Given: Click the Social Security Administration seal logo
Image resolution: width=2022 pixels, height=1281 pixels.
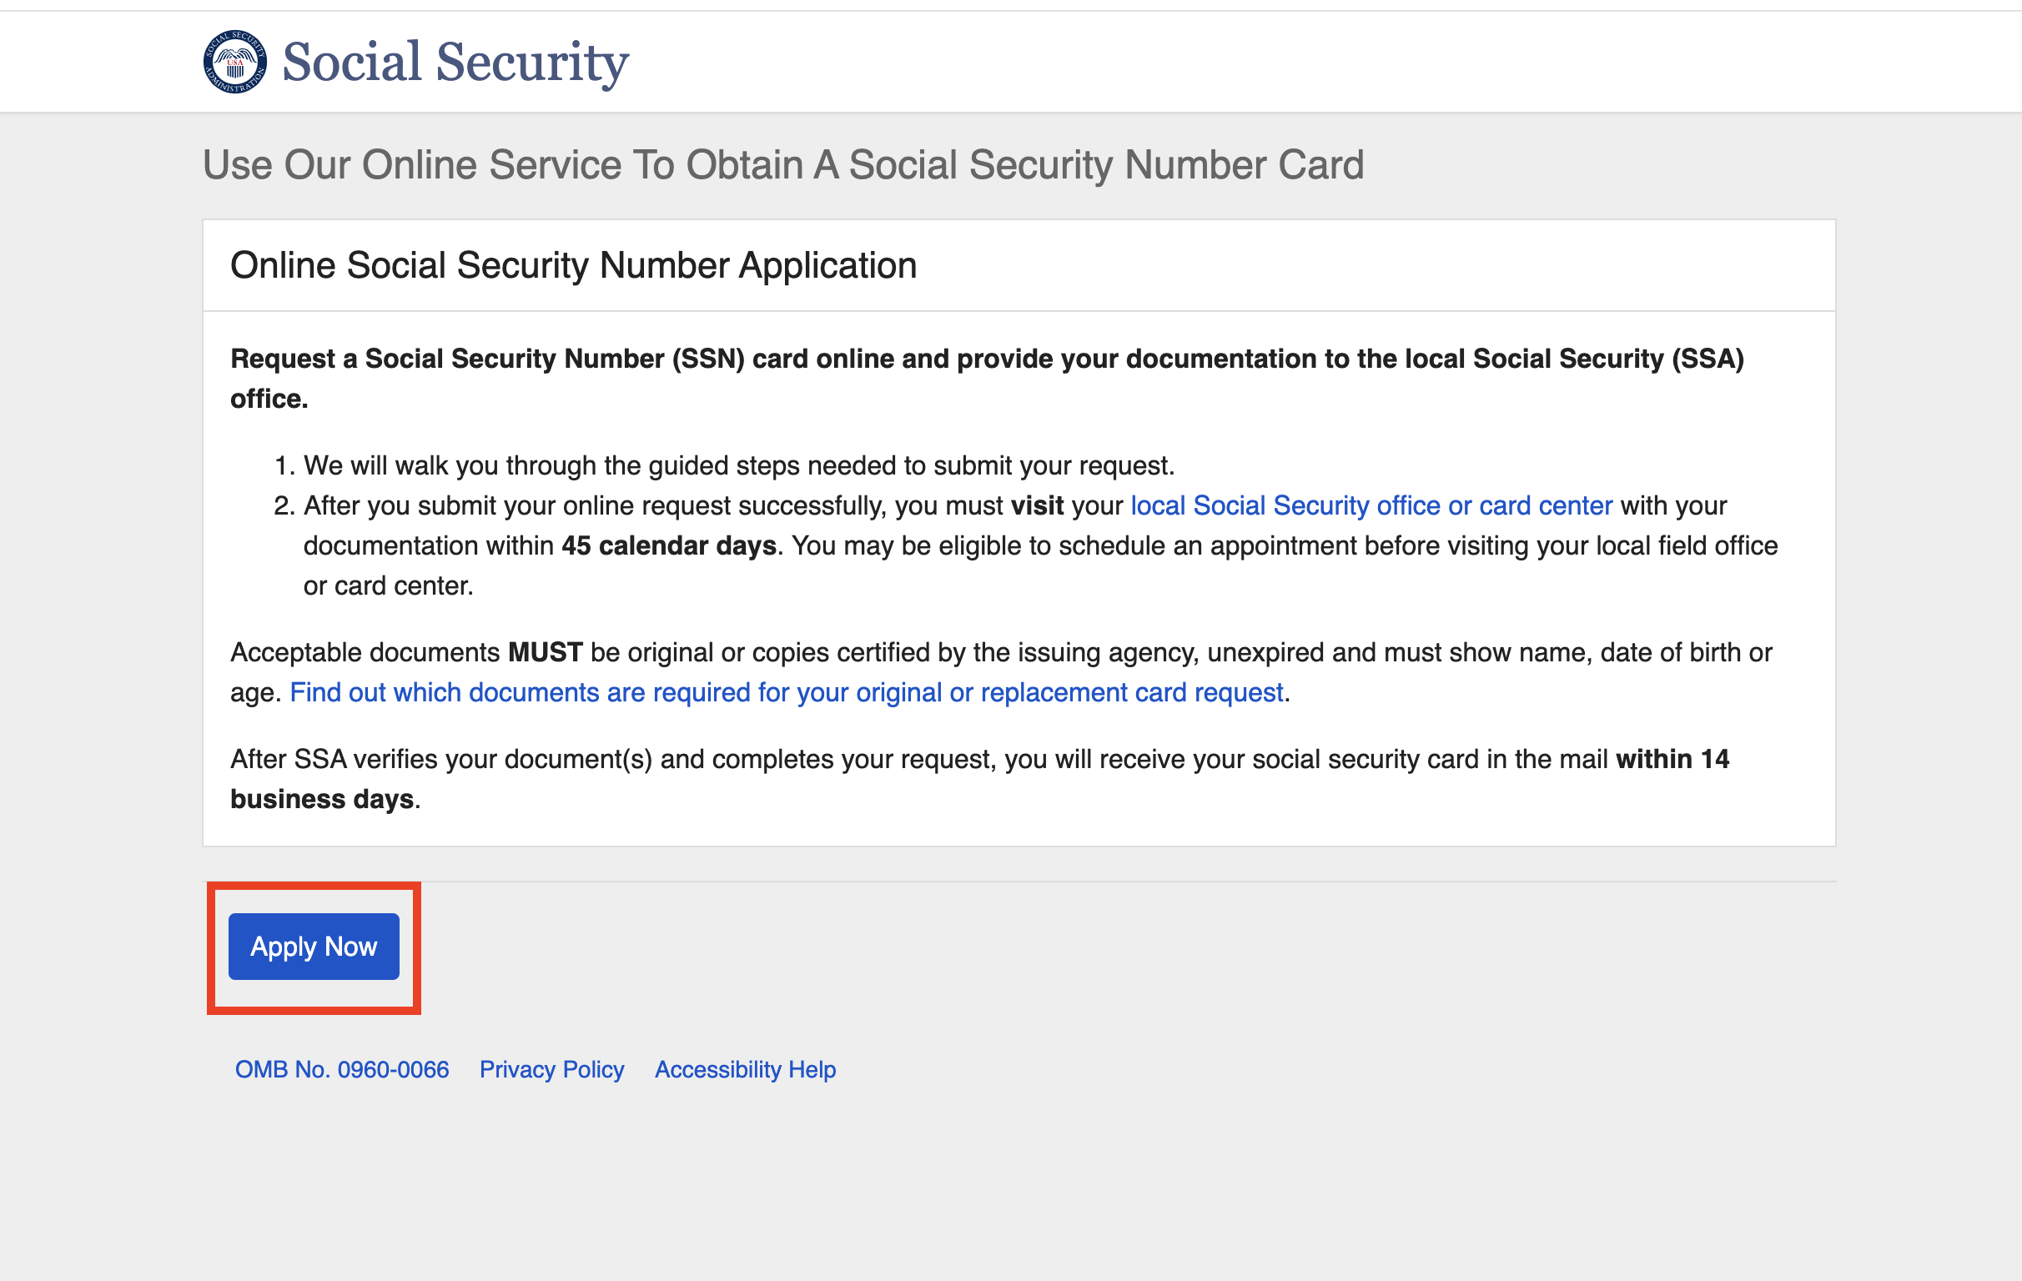Looking at the screenshot, I should click(235, 61).
